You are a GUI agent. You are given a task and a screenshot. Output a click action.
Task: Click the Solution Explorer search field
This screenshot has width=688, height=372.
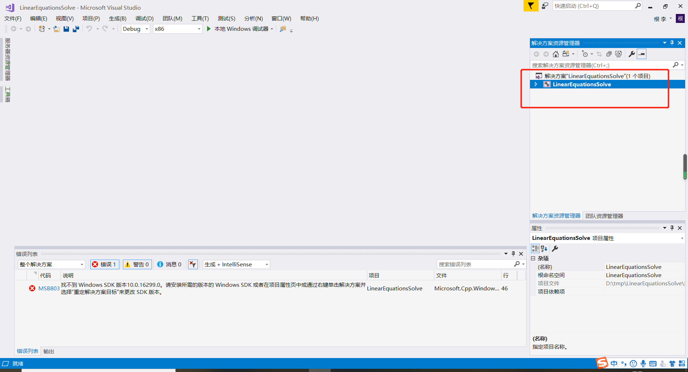tap(601, 65)
